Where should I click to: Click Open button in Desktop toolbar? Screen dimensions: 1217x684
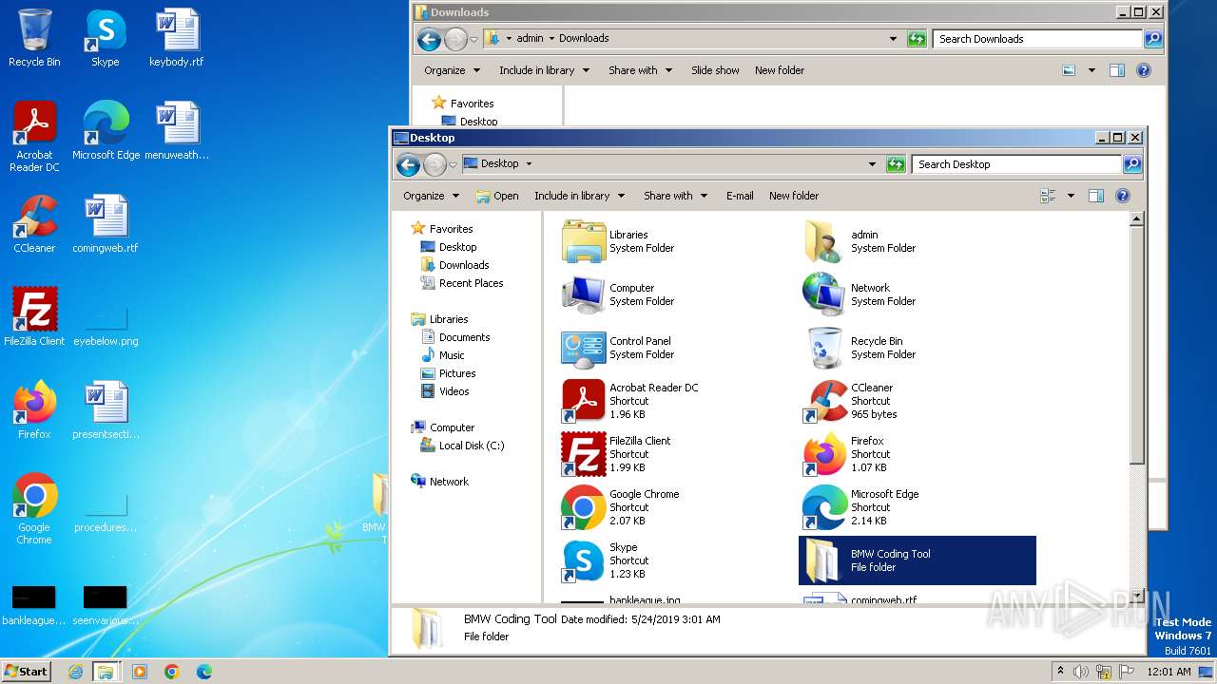pos(497,196)
